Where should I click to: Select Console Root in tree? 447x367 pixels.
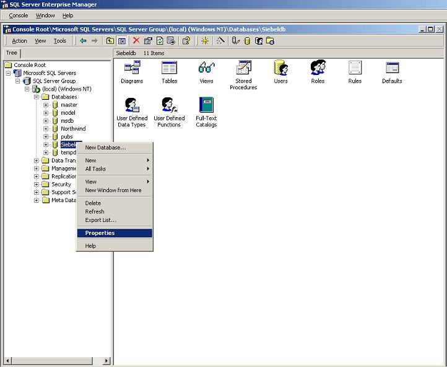(30, 65)
